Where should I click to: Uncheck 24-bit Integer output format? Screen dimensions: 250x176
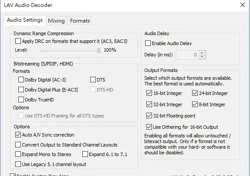[195, 93]
